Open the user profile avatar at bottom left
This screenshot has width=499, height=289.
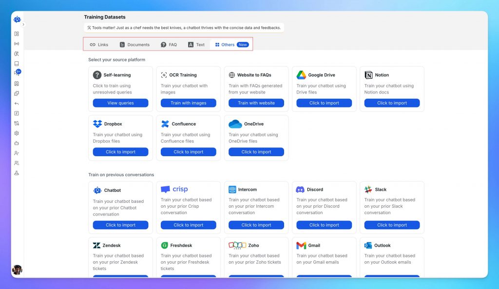(x=17, y=270)
